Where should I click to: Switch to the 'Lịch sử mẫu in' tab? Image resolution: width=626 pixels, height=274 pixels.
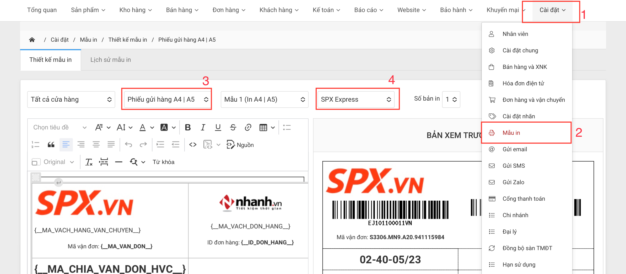pyautogui.click(x=110, y=60)
